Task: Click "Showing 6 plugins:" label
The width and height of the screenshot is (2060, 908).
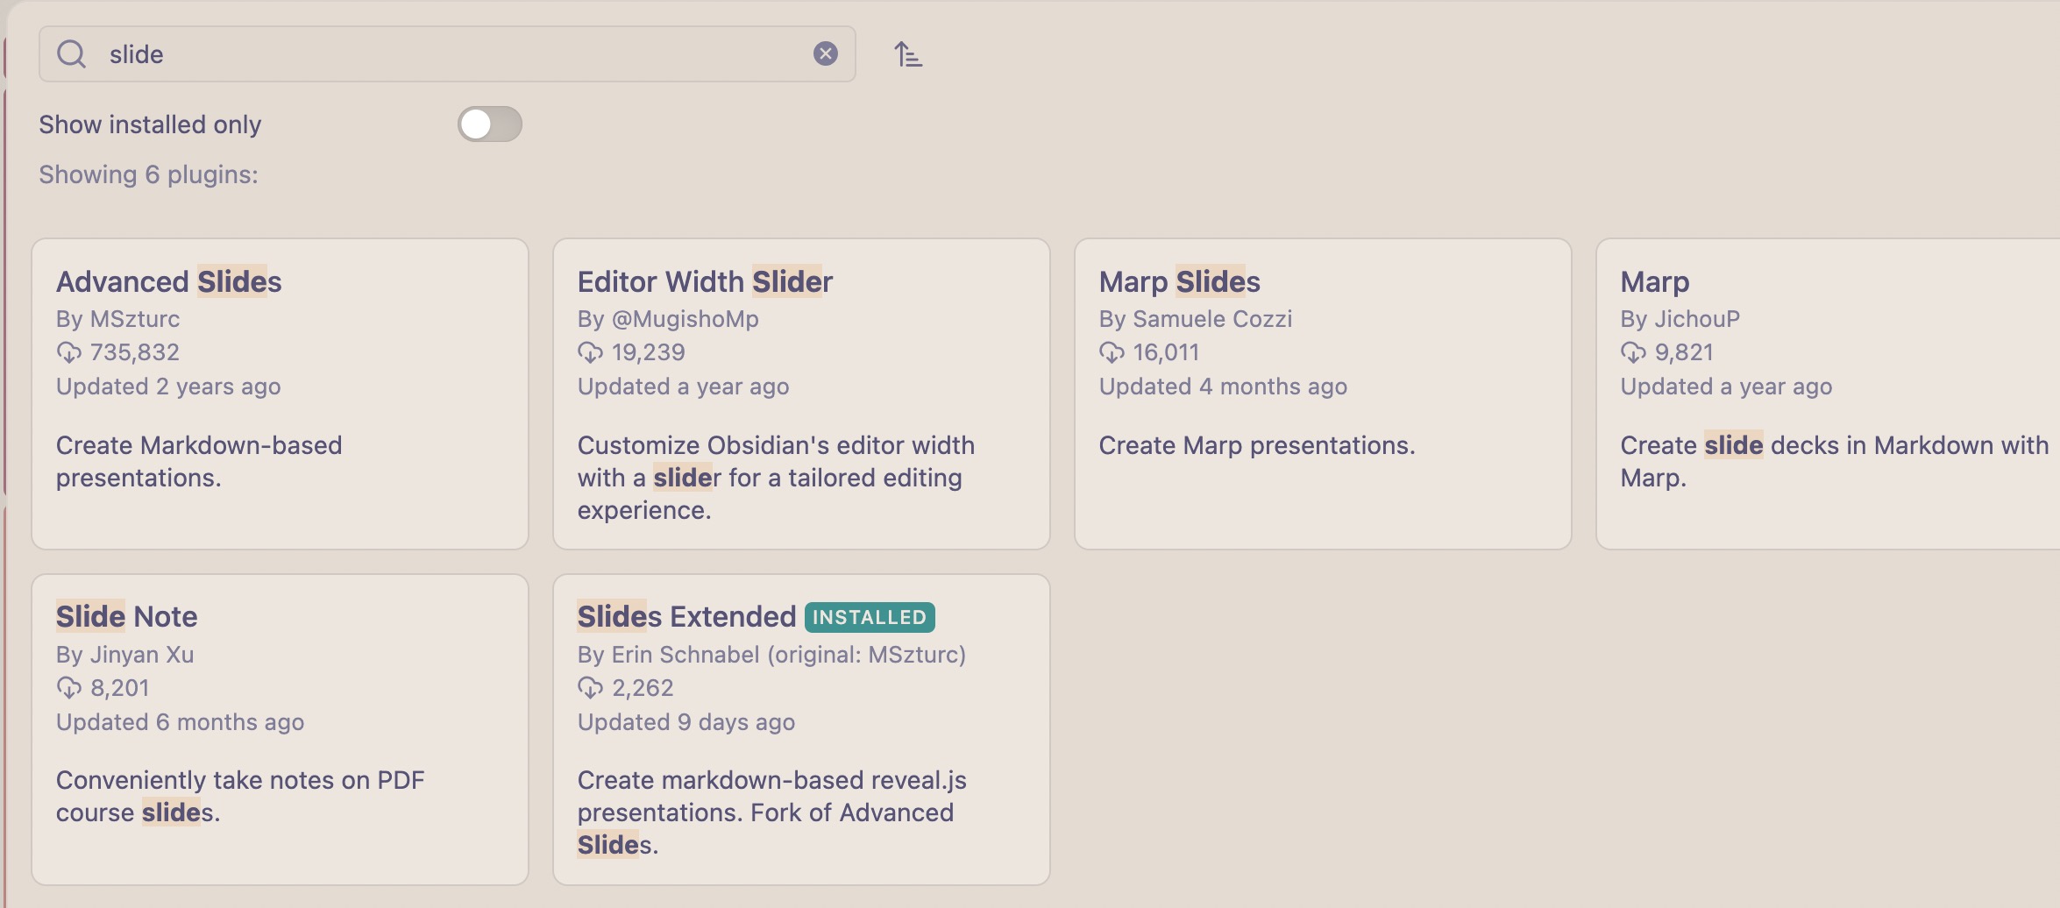Action: [149, 174]
